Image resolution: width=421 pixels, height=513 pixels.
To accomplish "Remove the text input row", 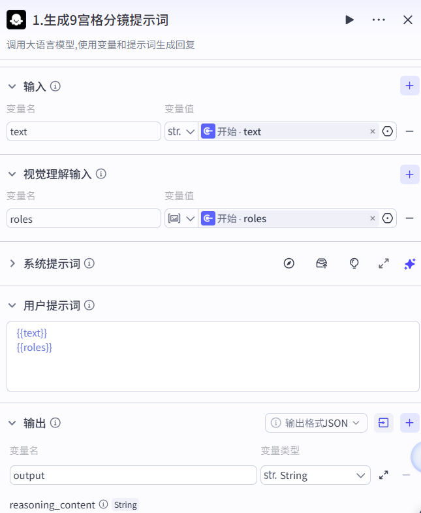I will point(409,131).
